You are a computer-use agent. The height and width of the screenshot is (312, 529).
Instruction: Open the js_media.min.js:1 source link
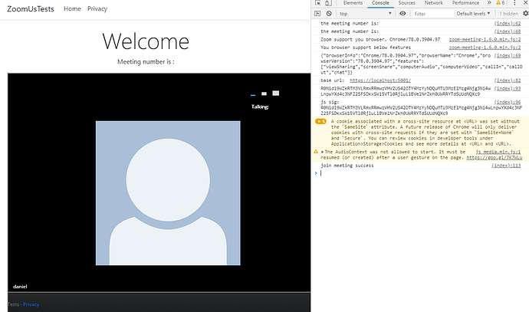498,152
